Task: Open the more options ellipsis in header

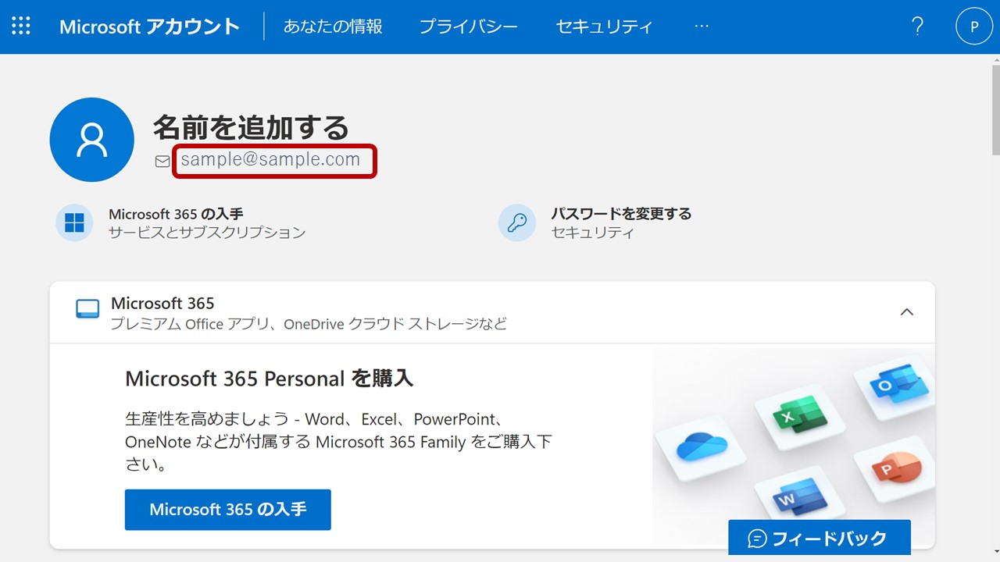Action: click(702, 27)
